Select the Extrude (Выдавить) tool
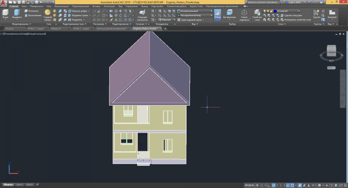The image size is (348, 188). pyautogui.click(x=17, y=13)
